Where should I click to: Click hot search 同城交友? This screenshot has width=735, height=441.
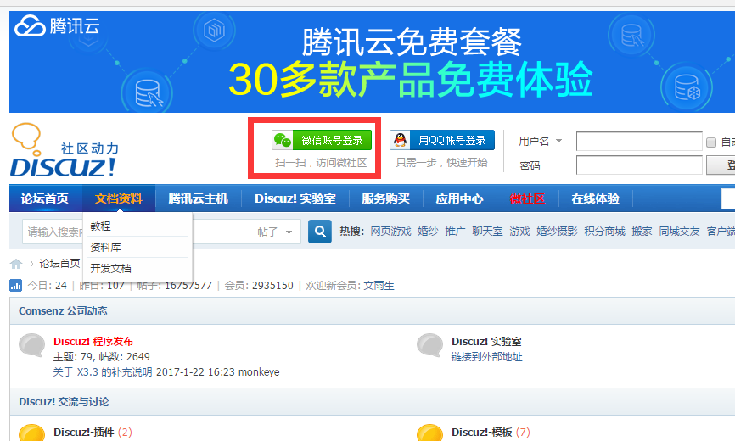(679, 232)
